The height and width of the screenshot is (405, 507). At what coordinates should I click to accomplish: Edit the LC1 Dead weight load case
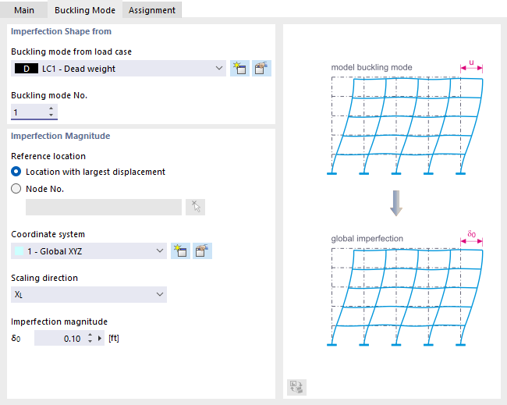coord(261,69)
